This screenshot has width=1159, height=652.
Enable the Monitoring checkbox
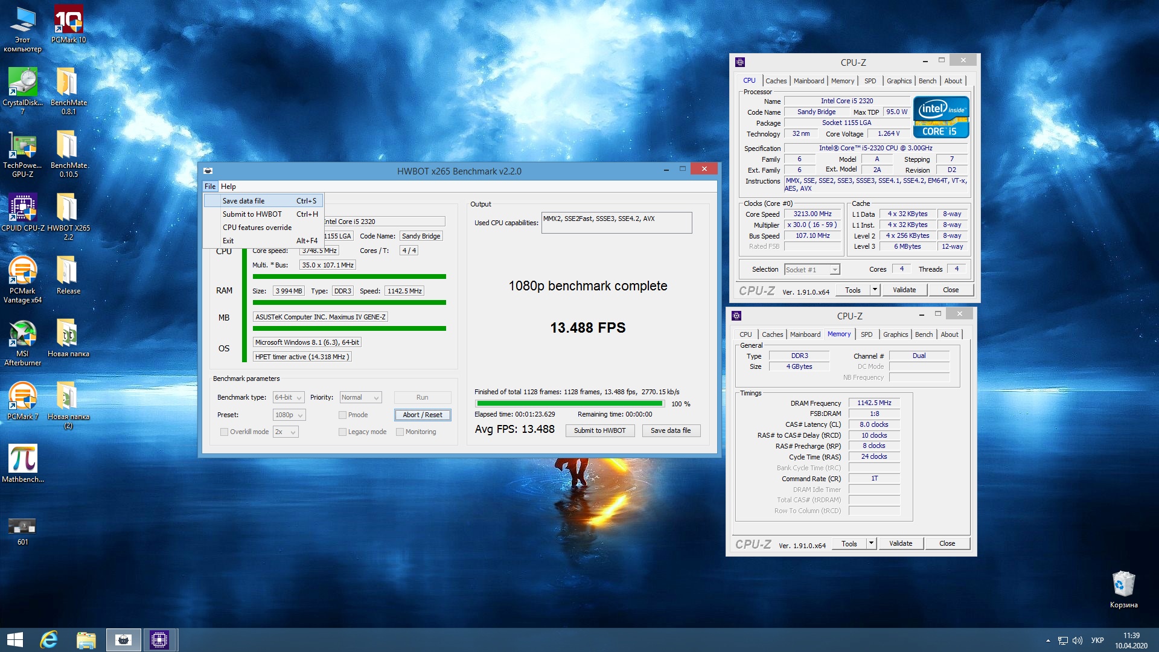point(400,432)
